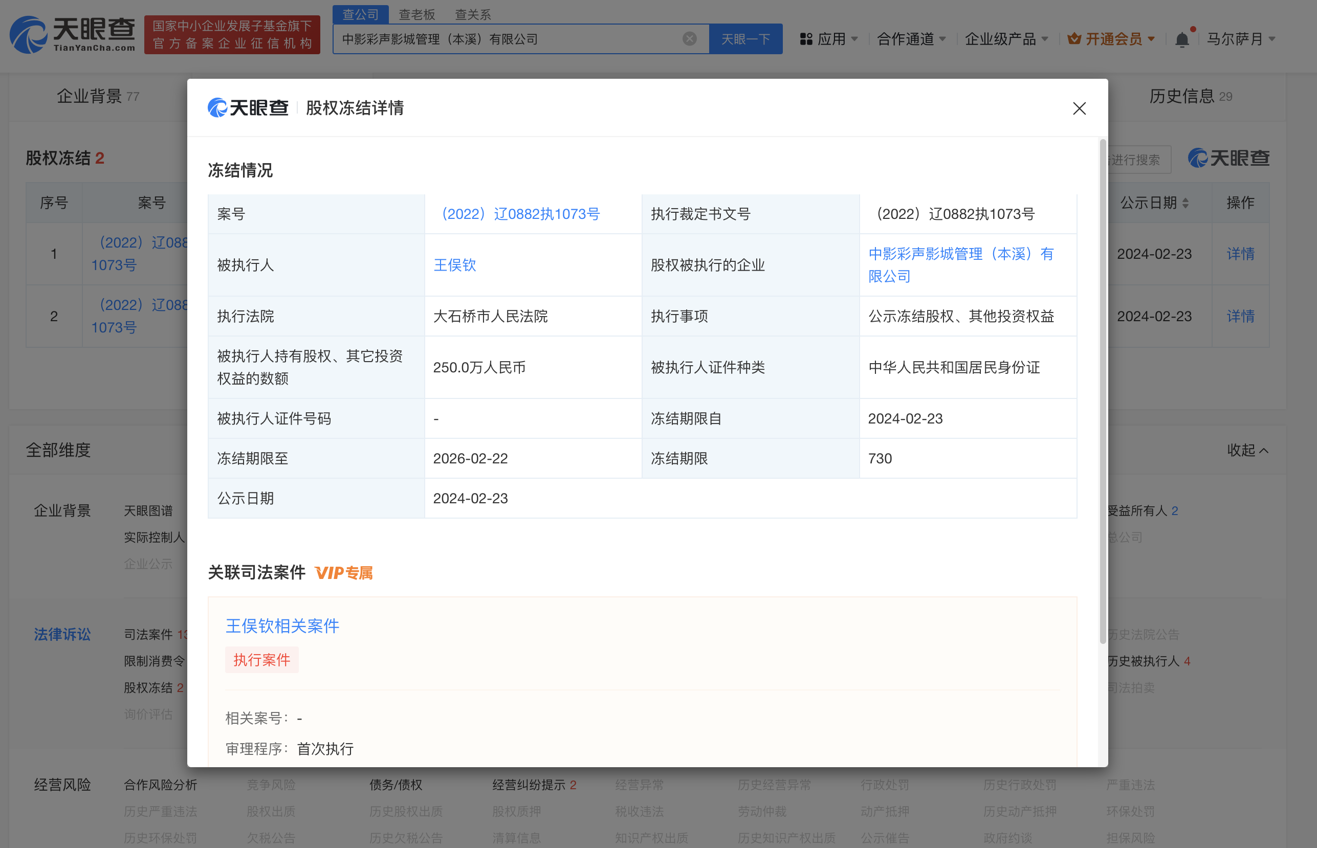Close the 股权冻结详情 dialog
Image resolution: width=1317 pixels, height=848 pixels.
(x=1079, y=108)
